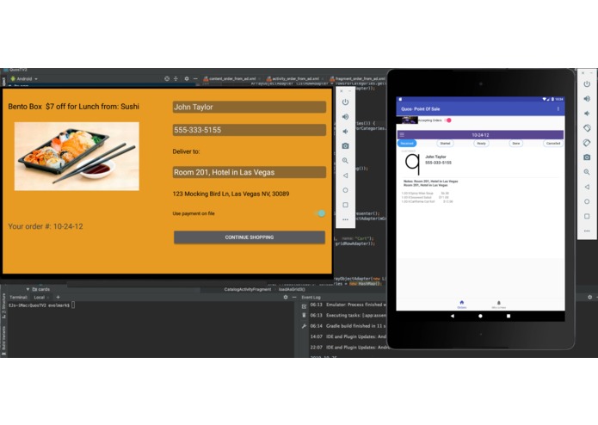Screen dimensions: 598x425
Task: Select the Done order status chip
Action: pyautogui.click(x=516, y=144)
